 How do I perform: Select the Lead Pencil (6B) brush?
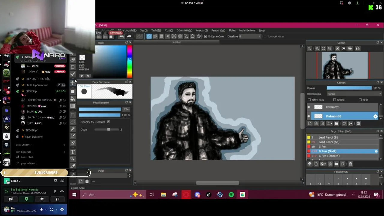click(x=328, y=142)
